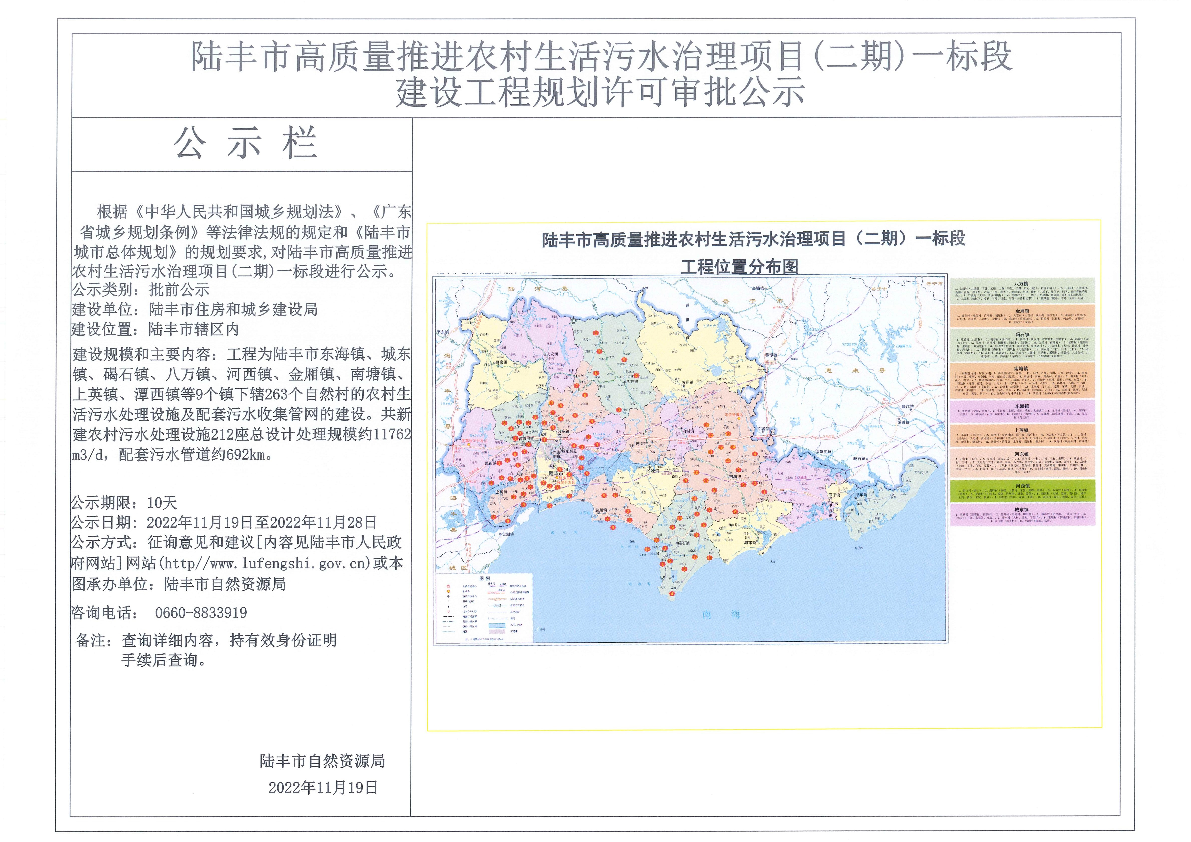
Task: Click the 南塘镇 village list panel
Action: point(1022,381)
